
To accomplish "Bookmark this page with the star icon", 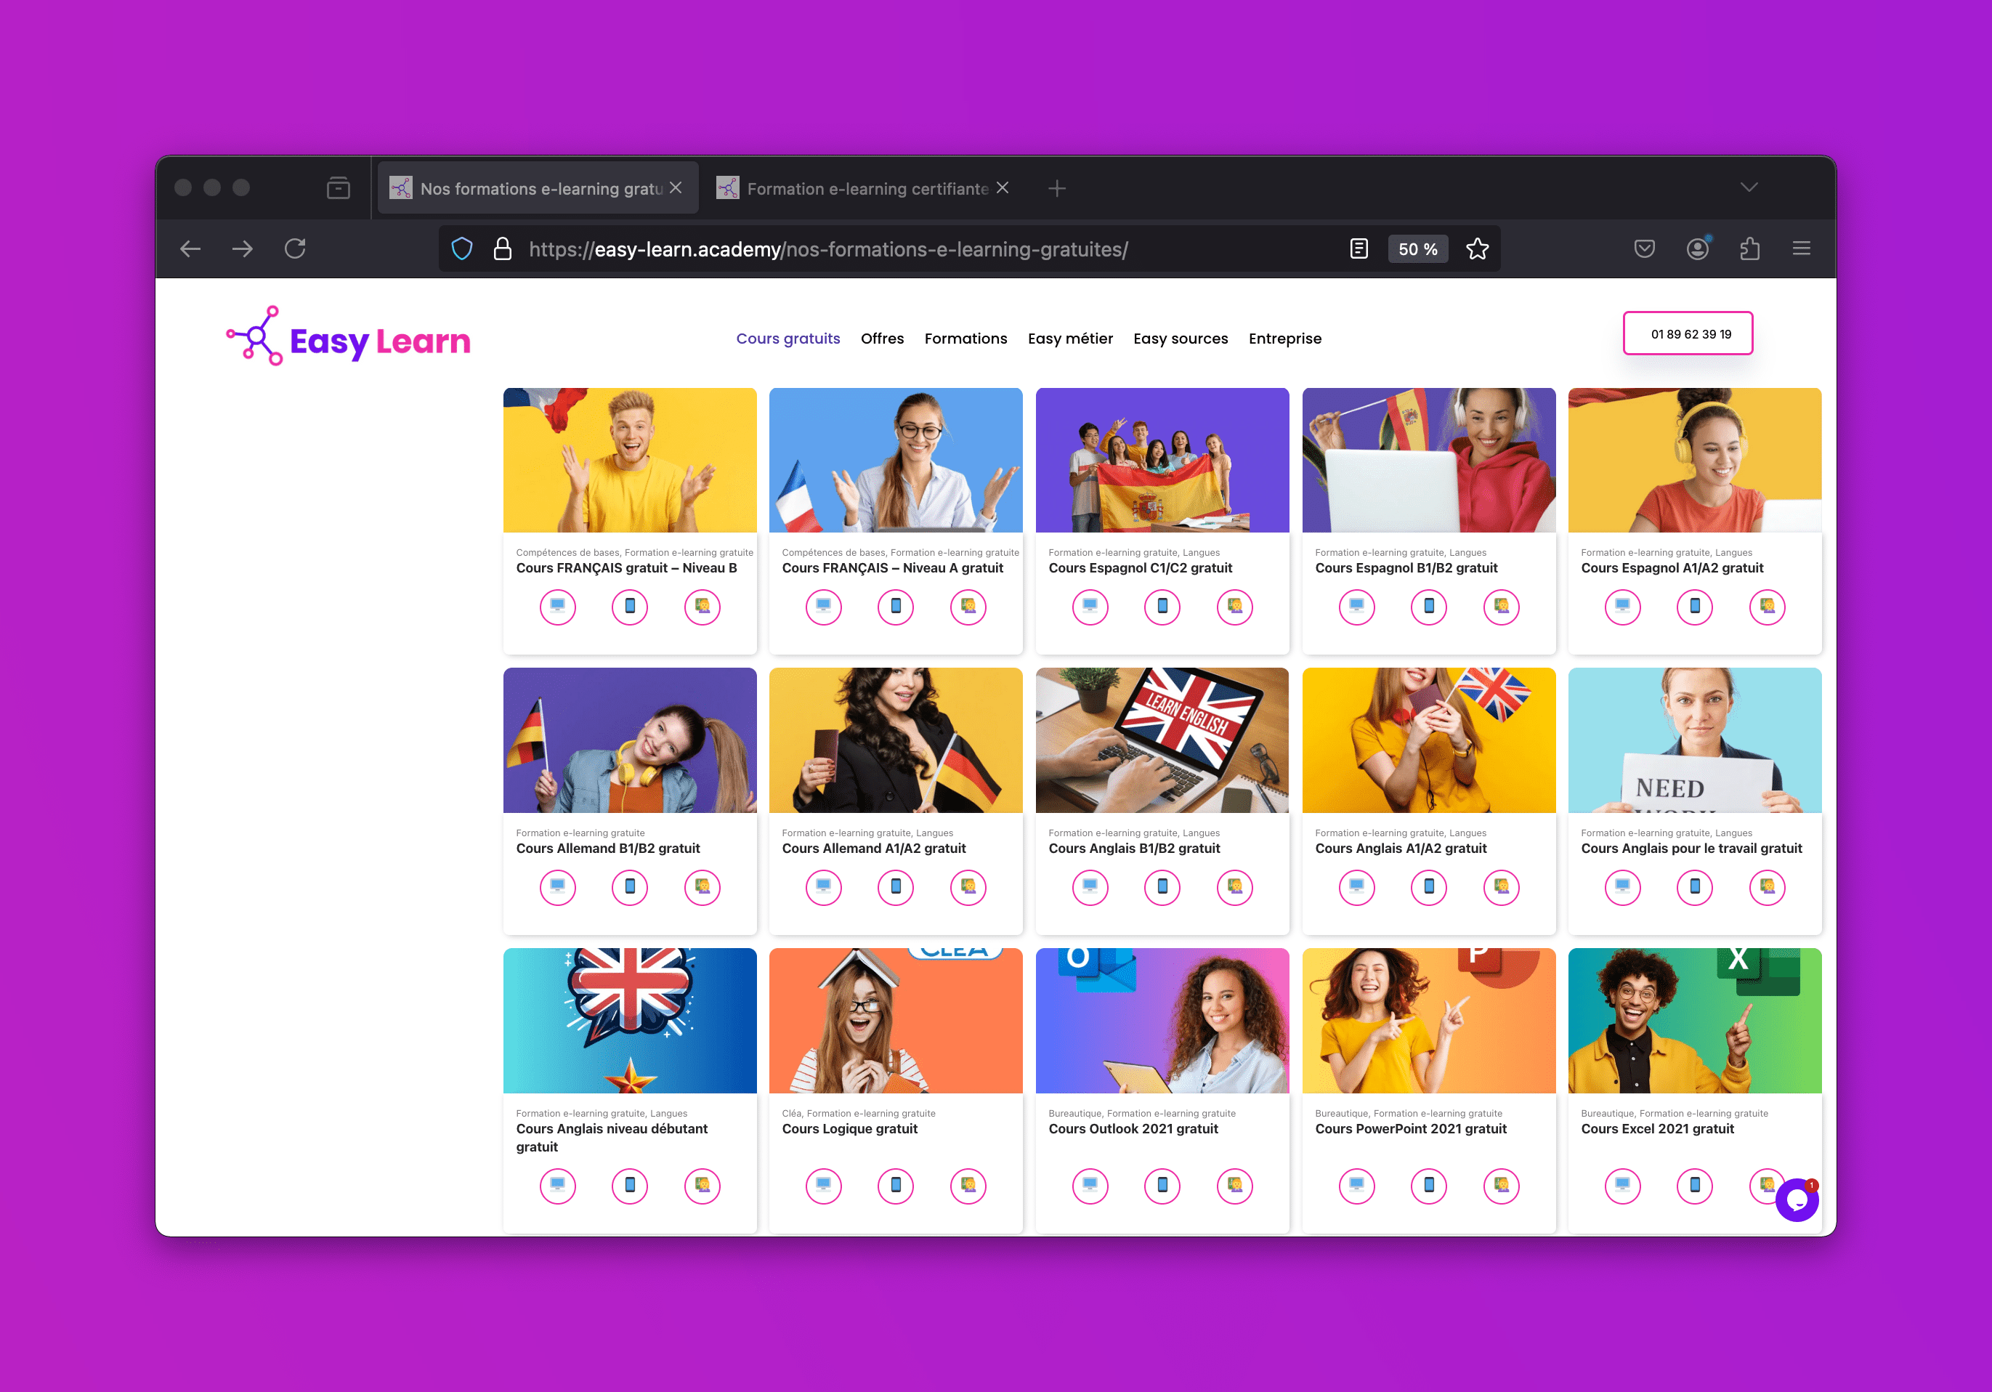I will click(x=1477, y=249).
